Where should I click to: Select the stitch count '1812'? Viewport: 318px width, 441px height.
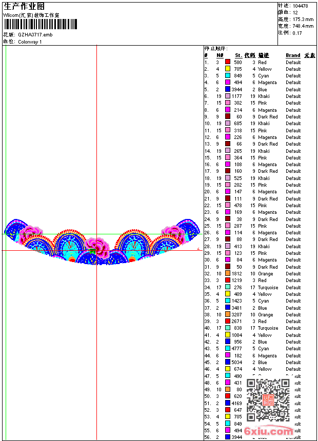[236, 274]
